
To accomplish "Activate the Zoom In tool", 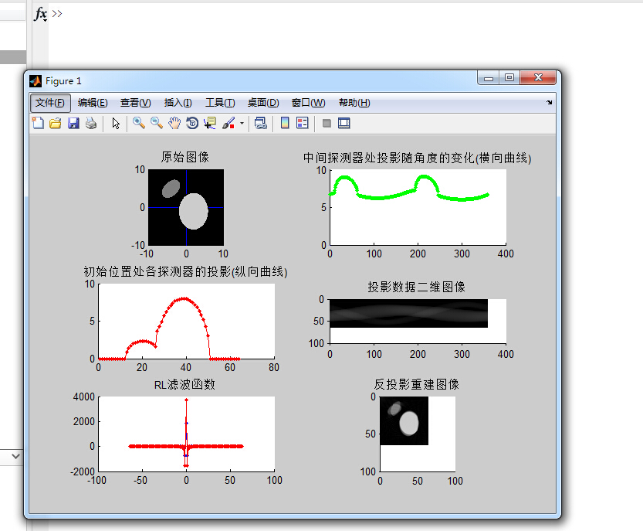I will pyautogui.click(x=139, y=123).
